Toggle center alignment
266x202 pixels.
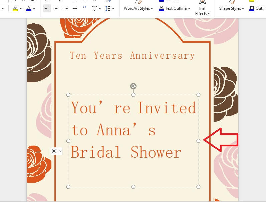[x=56, y=8]
